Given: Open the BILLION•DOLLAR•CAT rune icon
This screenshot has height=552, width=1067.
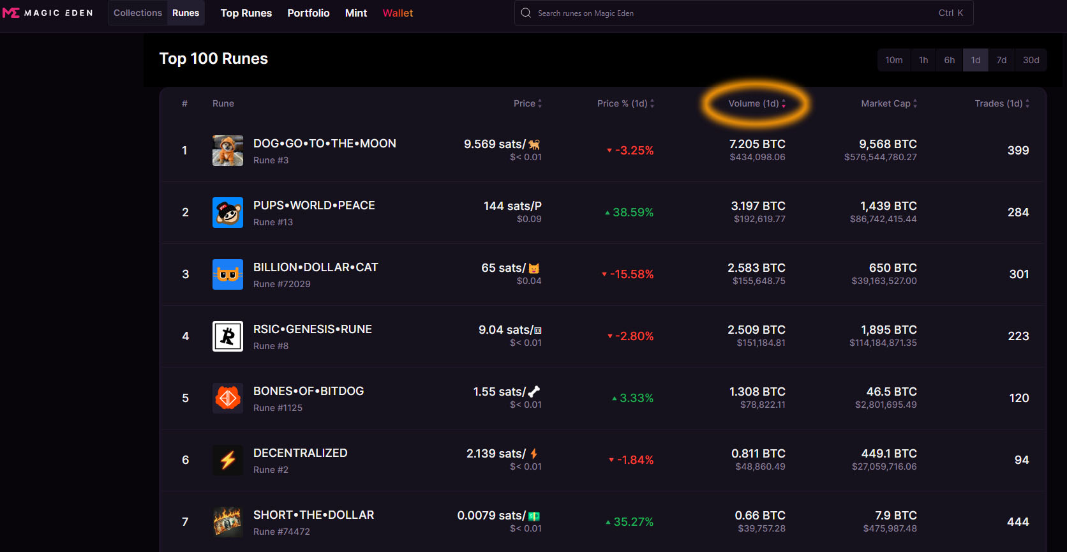Looking at the screenshot, I should tap(228, 274).
